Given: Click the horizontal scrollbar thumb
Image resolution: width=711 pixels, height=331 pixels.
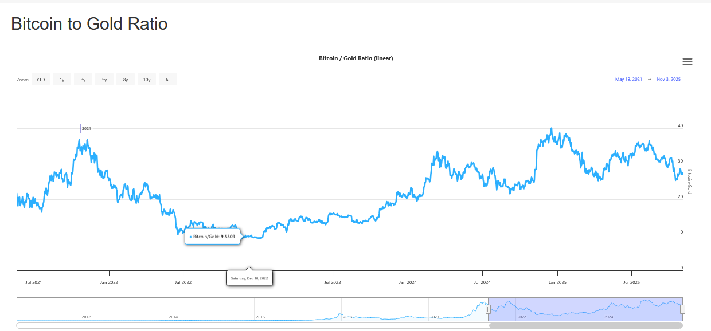Looking at the screenshot, I should [x=587, y=325].
